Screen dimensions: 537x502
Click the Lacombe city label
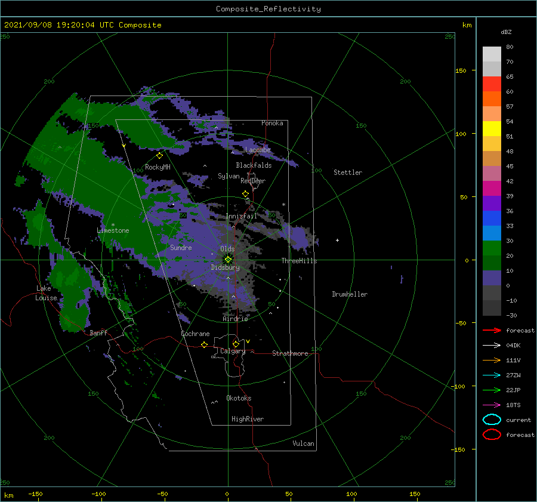click(258, 150)
